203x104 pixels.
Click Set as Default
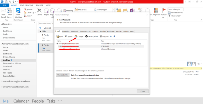92,36
